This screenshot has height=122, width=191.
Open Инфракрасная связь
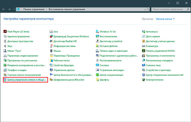[63, 46]
